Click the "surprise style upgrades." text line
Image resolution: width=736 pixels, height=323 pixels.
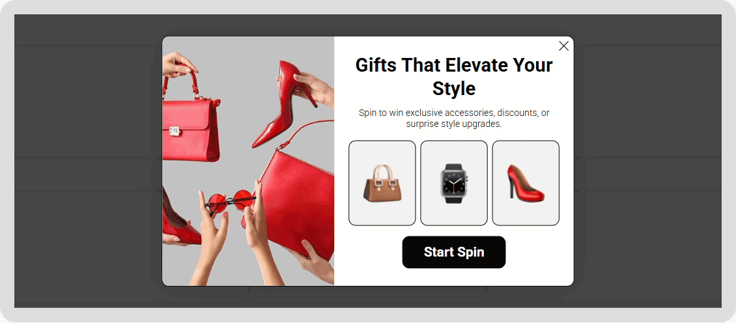tap(454, 124)
